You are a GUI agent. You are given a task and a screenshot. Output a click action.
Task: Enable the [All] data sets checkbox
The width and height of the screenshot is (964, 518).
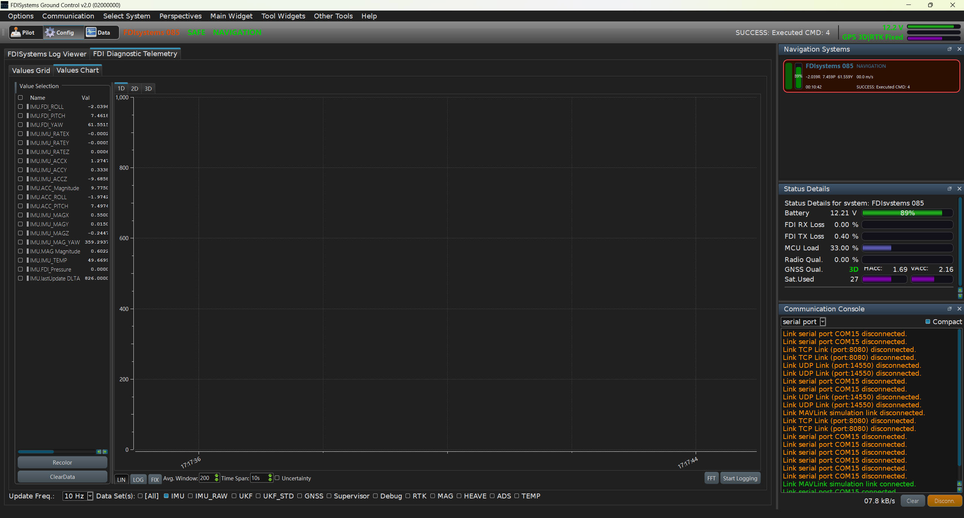point(140,496)
